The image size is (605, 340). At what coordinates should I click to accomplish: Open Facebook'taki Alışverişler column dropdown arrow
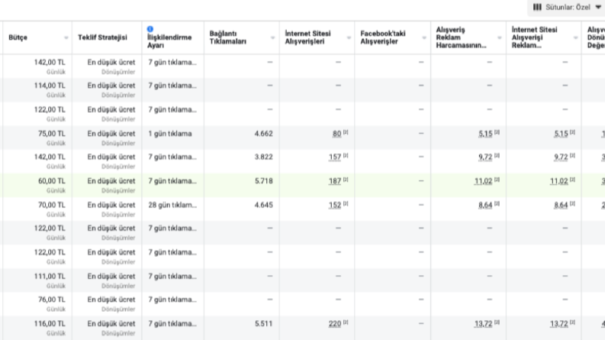click(424, 38)
